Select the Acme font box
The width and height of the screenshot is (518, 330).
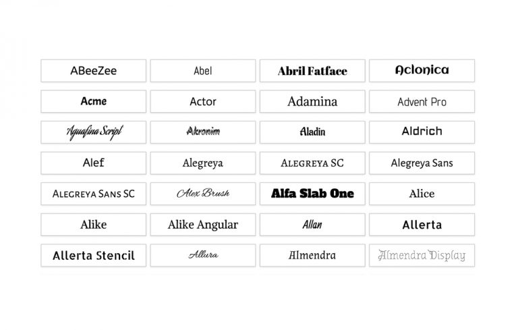[94, 101]
